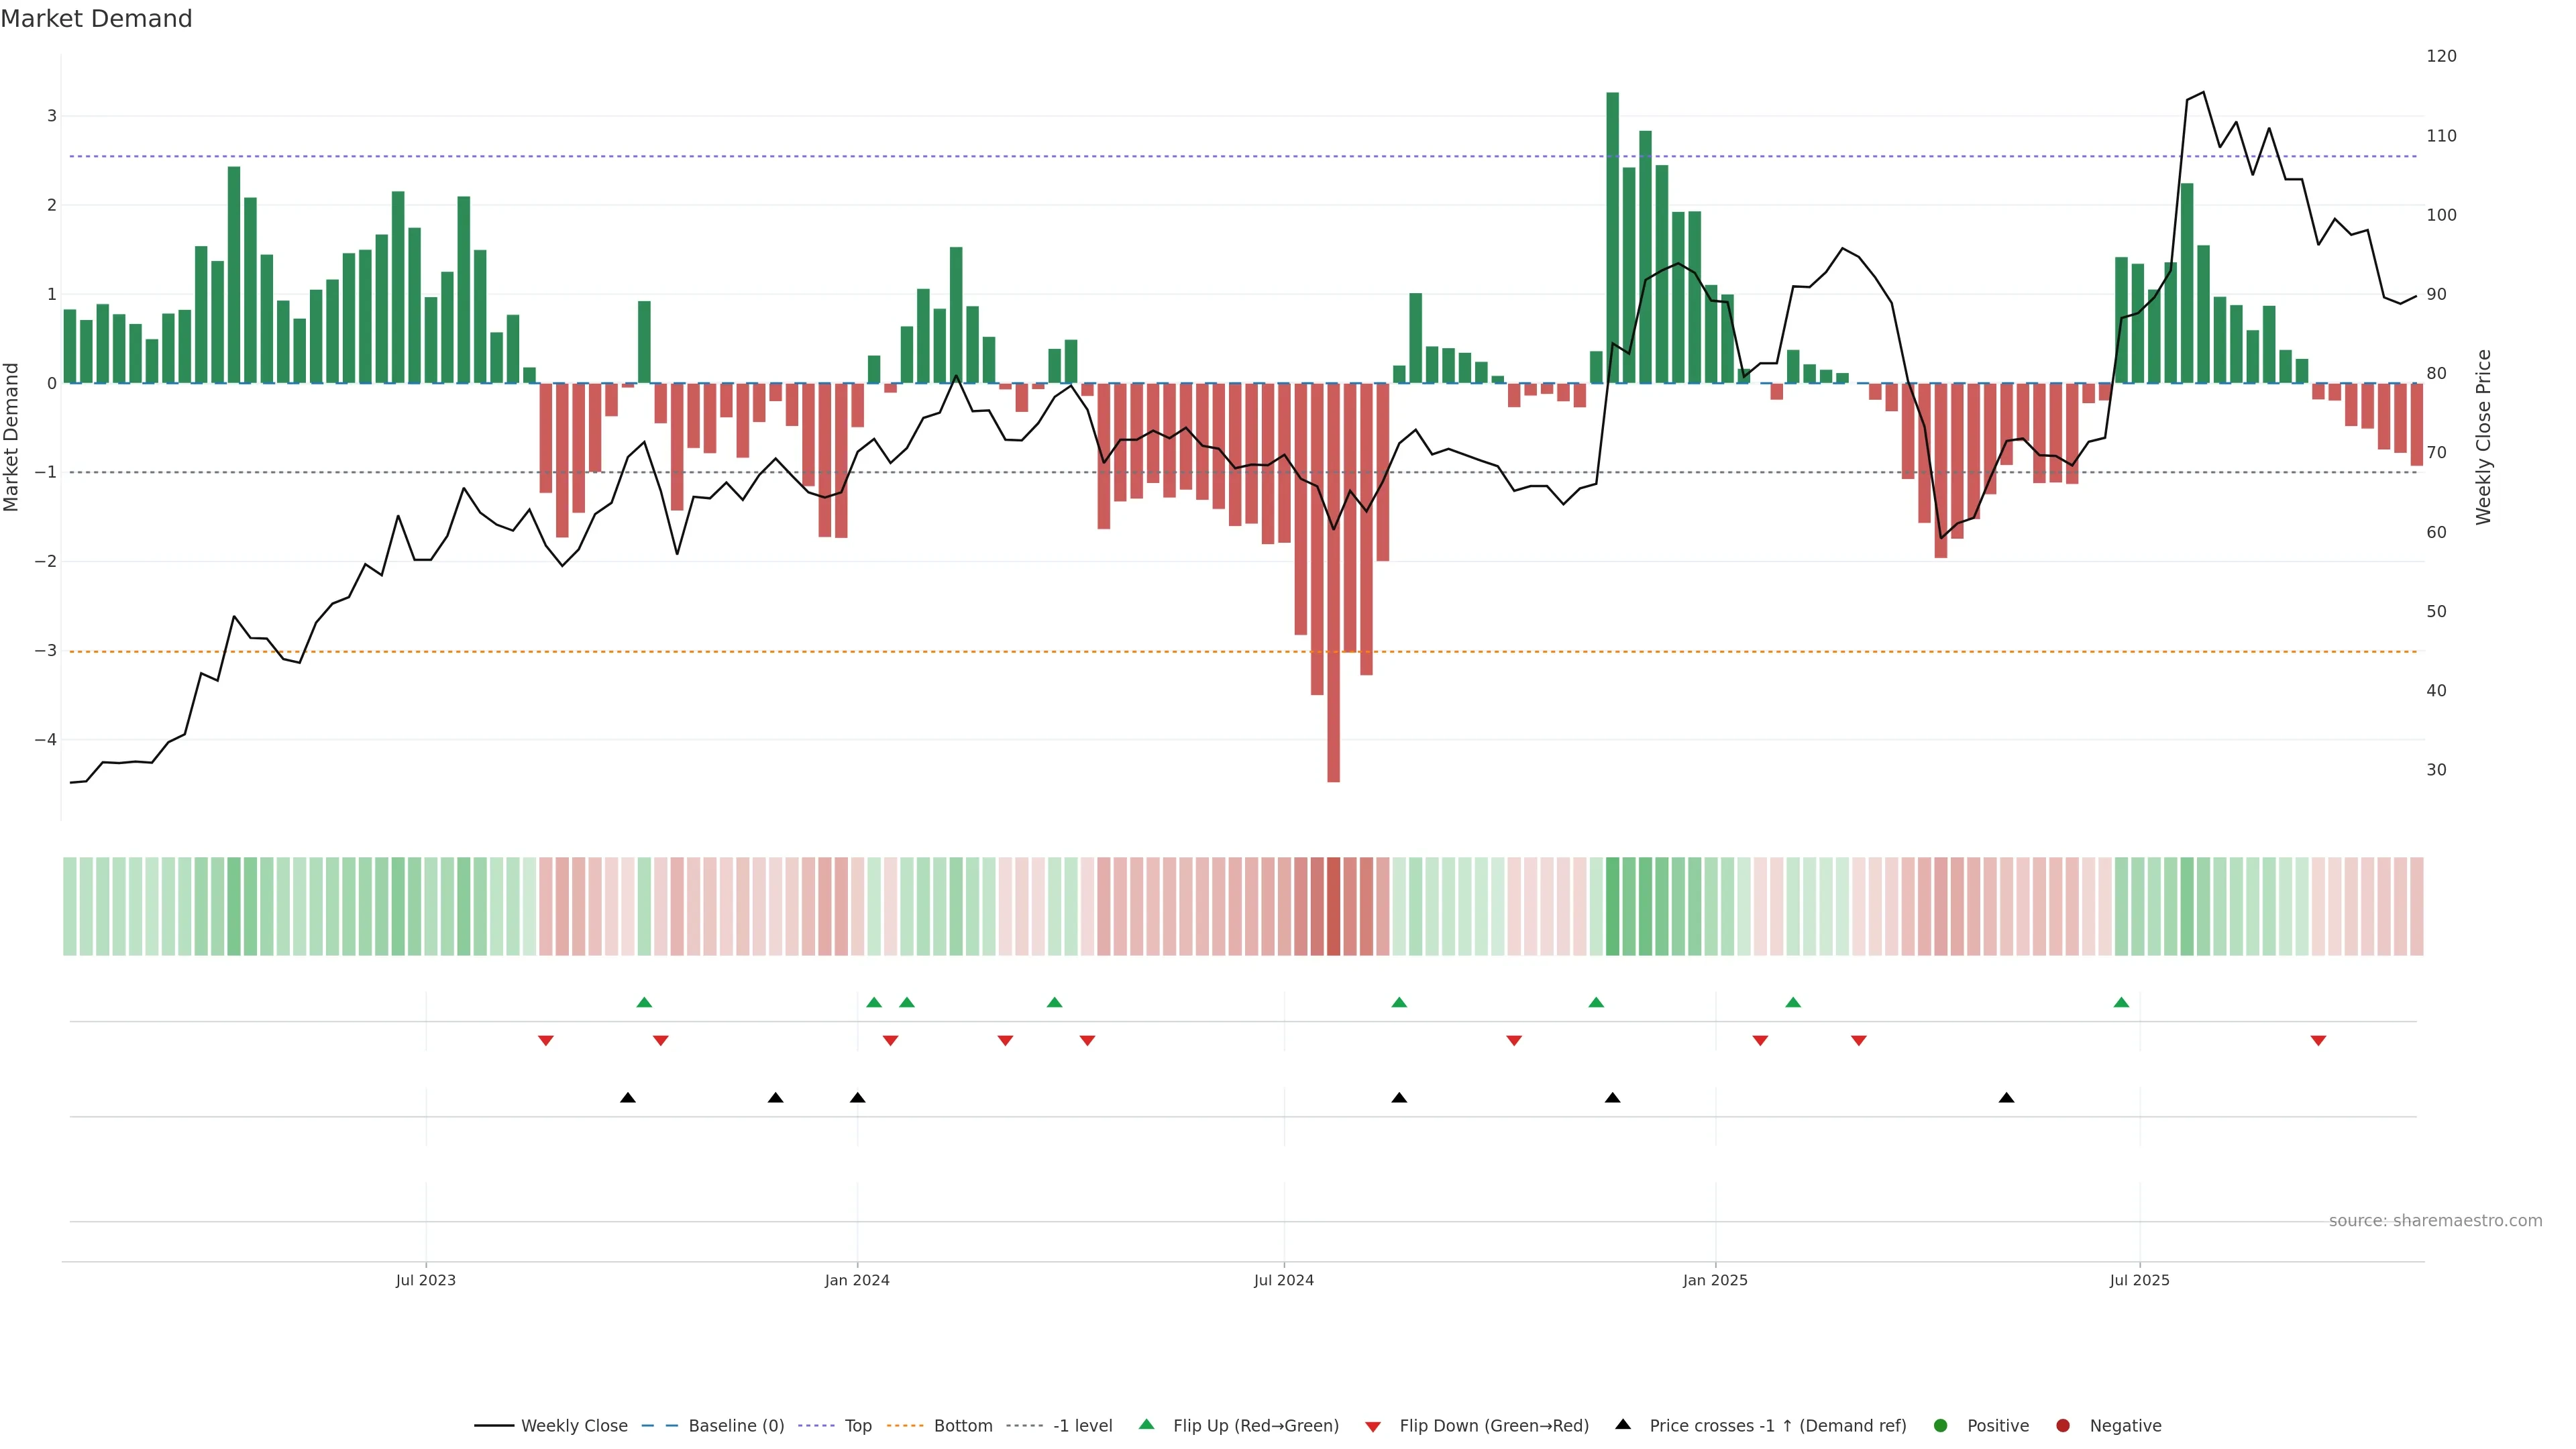
Task: Click the last black price-cross triangle marker
Action: [x=2006, y=1098]
